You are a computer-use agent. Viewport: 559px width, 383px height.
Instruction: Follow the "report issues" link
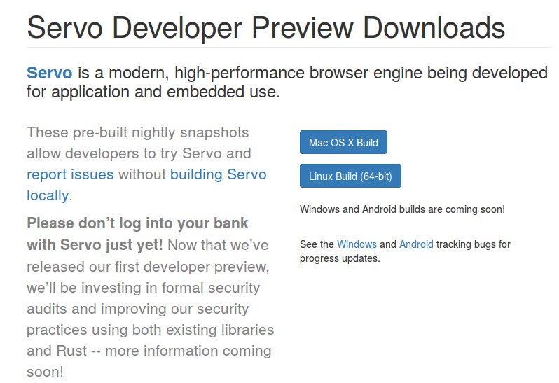70,174
